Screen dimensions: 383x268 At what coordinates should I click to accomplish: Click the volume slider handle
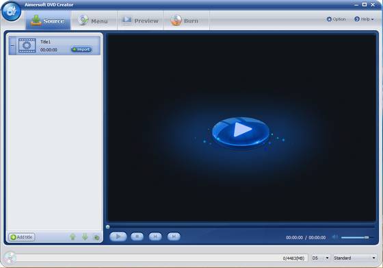point(367,237)
